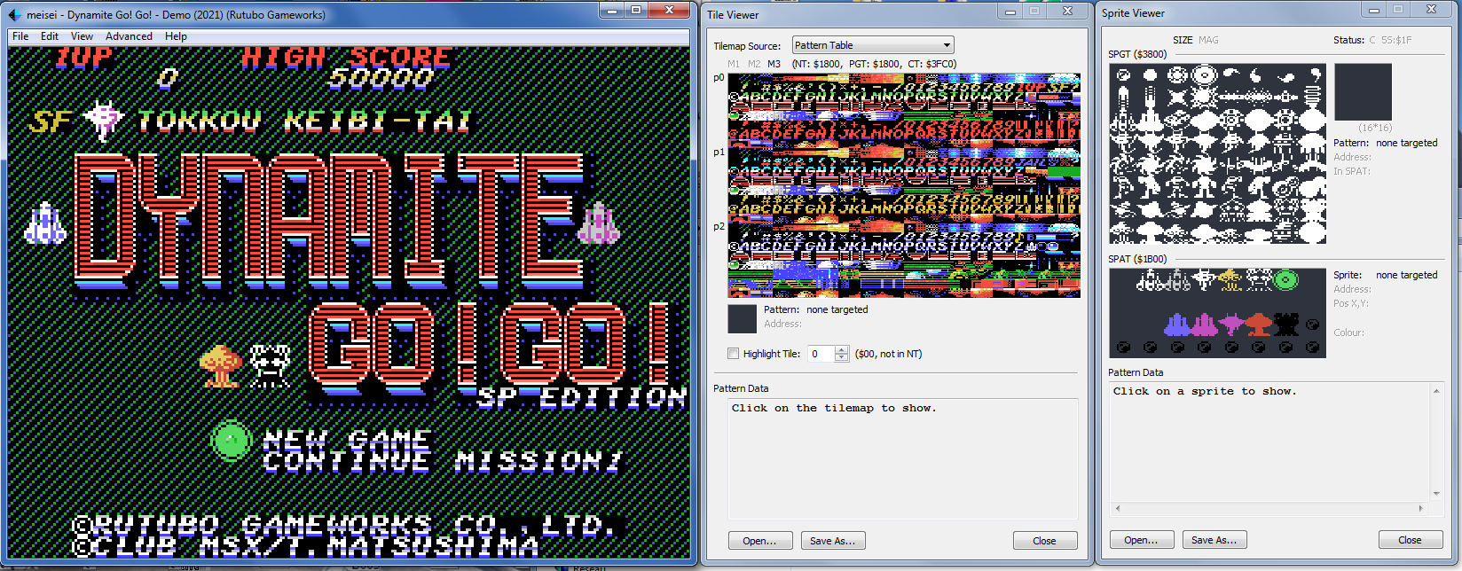Click the meisei app icon in title bar
The width and height of the screenshot is (1462, 571).
(14, 15)
